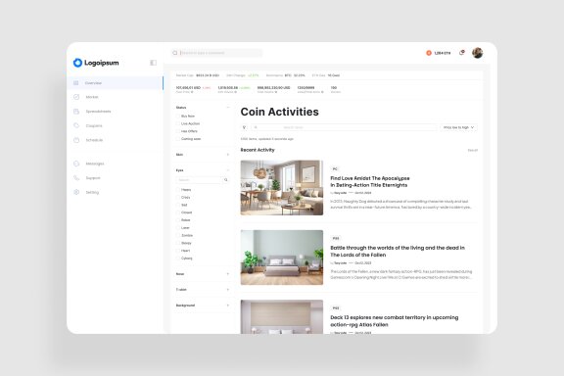
Task: Click the Logoipsum logo icon
Action: point(77,63)
